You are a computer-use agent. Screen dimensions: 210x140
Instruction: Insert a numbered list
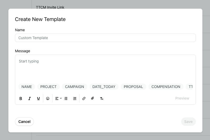[x=75, y=98]
